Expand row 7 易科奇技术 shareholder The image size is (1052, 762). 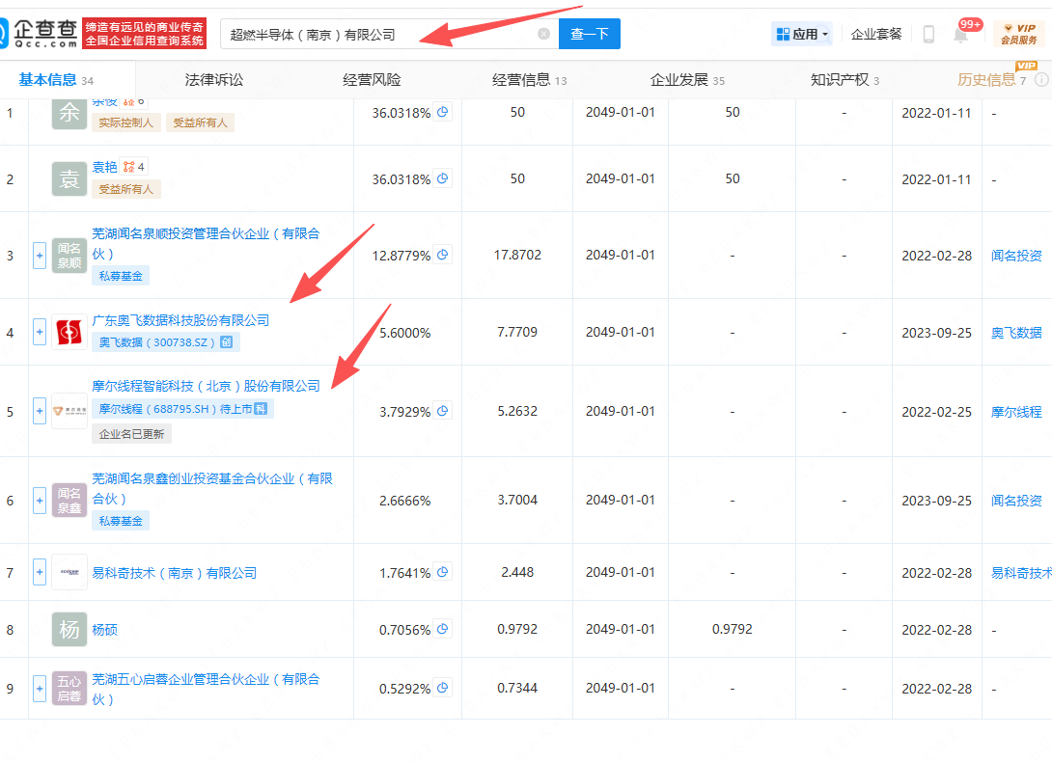click(40, 572)
